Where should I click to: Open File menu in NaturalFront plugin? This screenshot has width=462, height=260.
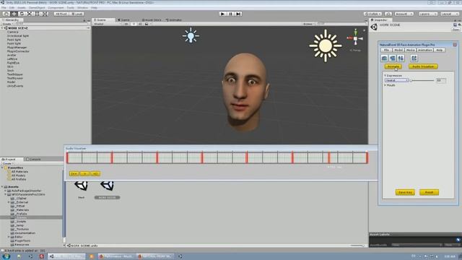(x=386, y=50)
